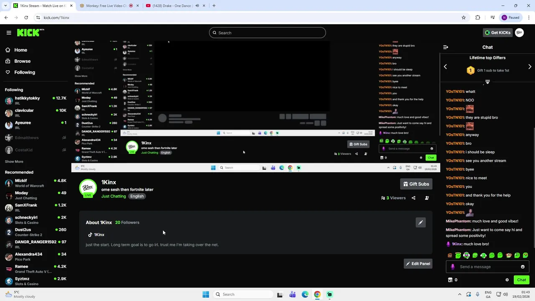Click the KICK logo

click(31, 33)
